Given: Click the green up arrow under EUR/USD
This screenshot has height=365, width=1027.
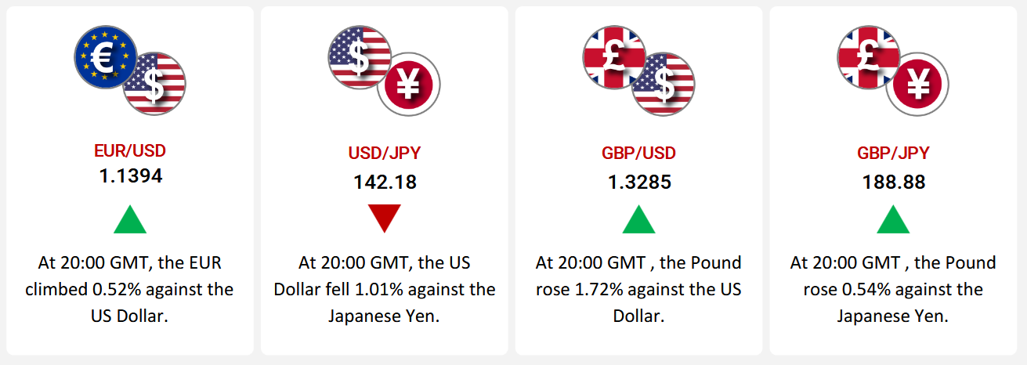Looking at the screenshot, I should [130, 219].
